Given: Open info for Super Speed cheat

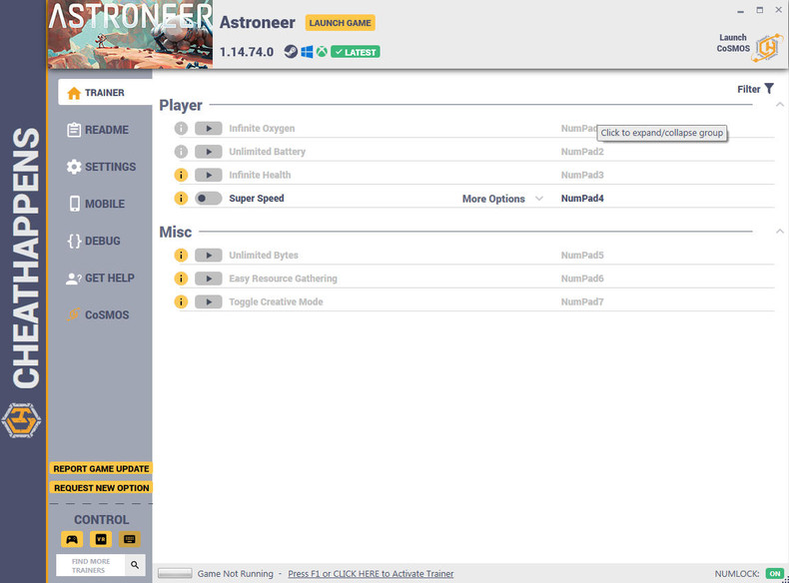Looking at the screenshot, I should point(181,199).
